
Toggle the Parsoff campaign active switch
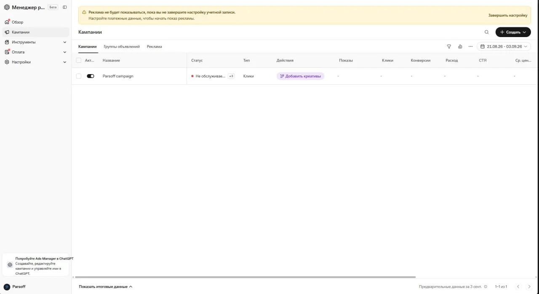[x=90, y=76]
